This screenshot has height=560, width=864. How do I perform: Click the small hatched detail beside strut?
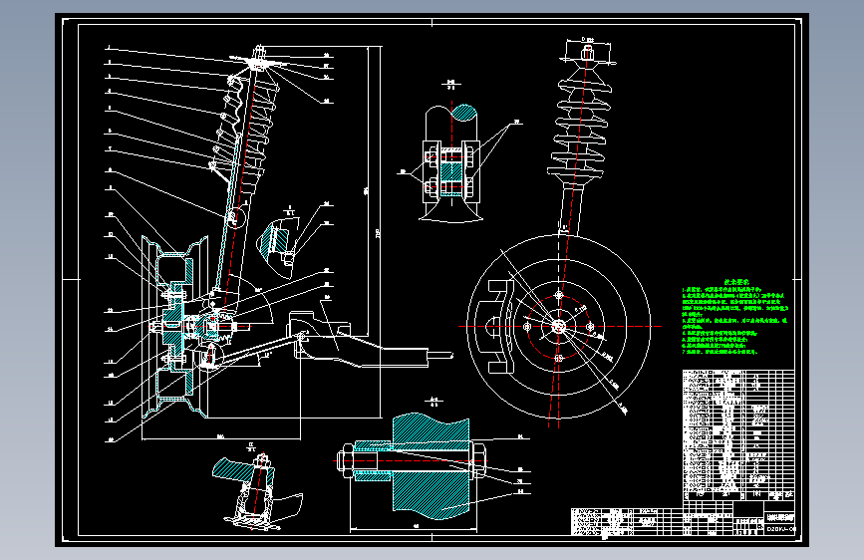click(x=280, y=246)
